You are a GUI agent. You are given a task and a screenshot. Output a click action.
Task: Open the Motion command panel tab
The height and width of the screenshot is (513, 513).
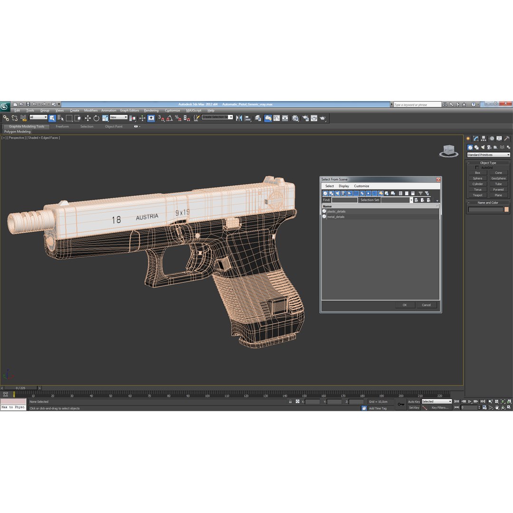coord(492,139)
